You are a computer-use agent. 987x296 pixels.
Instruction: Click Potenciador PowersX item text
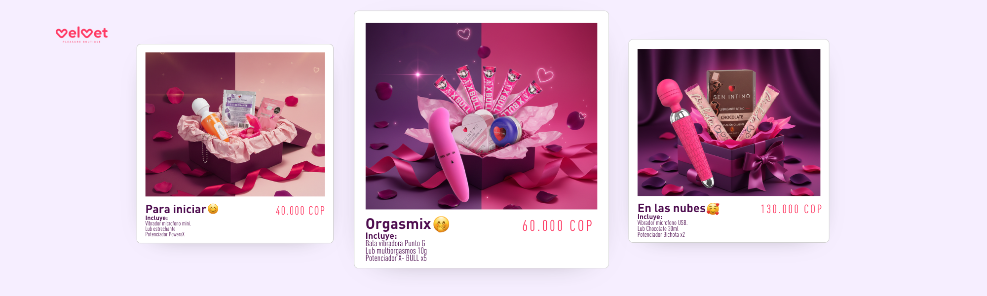coord(165,234)
